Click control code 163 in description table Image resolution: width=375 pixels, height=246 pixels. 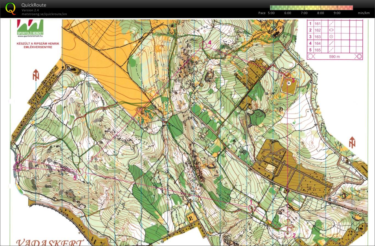[318, 37]
